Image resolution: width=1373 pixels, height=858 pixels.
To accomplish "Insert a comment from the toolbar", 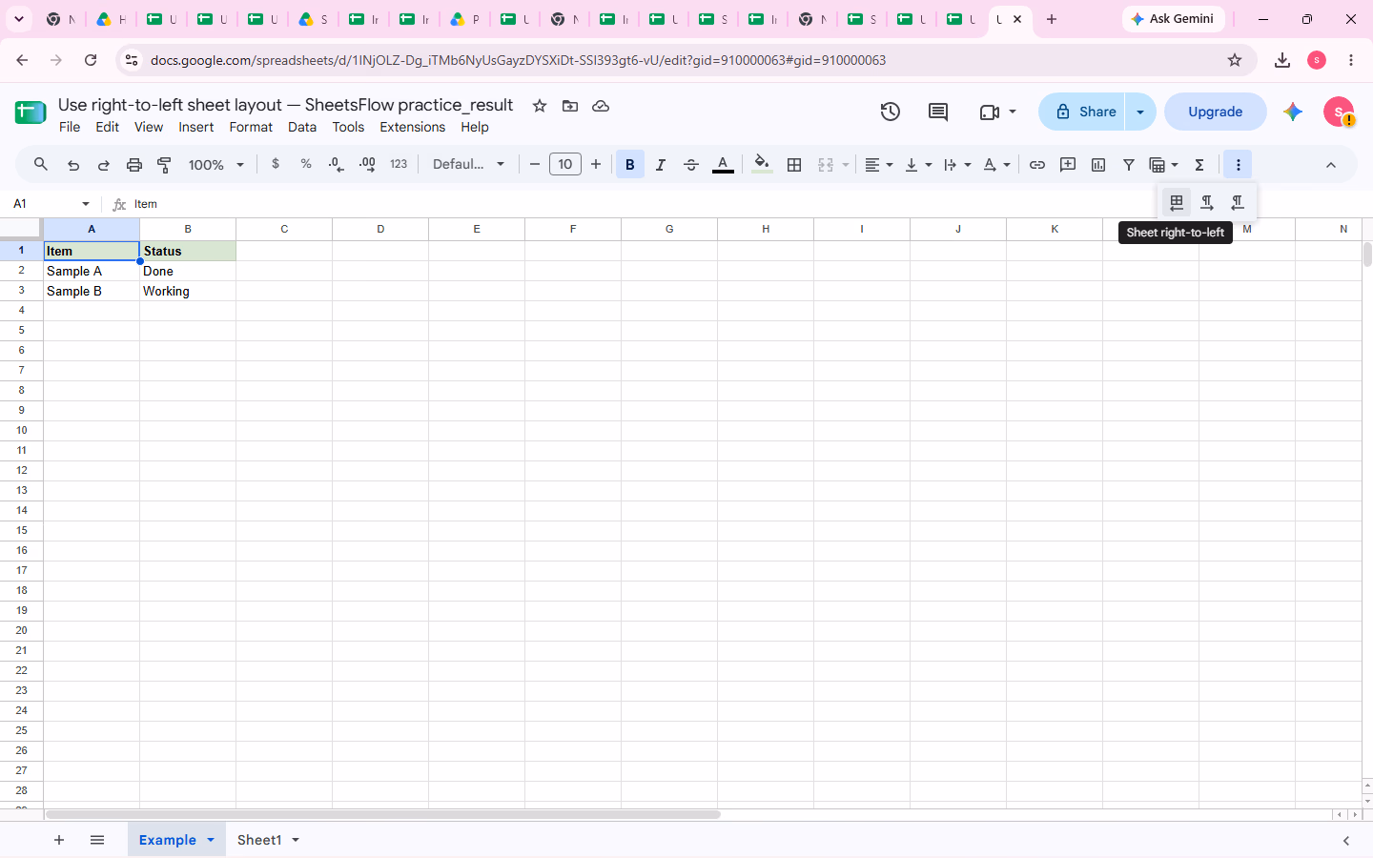I will tap(1068, 165).
